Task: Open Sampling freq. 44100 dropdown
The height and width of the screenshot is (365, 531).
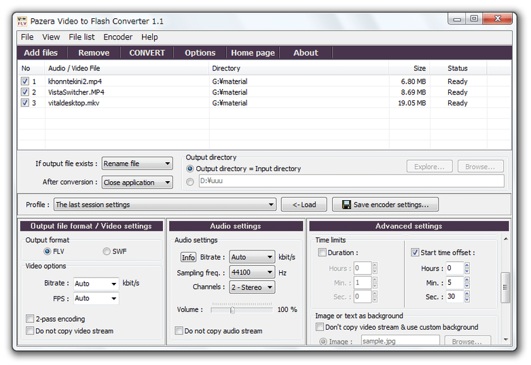Action: pyautogui.click(x=252, y=272)
